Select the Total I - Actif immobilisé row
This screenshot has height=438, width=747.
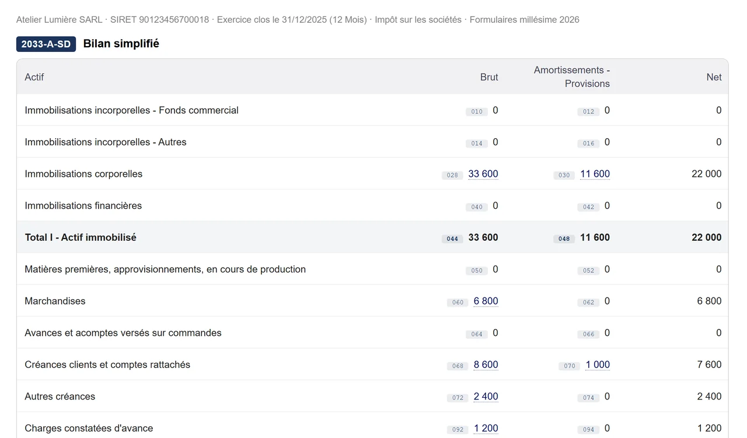coord(372,237)
